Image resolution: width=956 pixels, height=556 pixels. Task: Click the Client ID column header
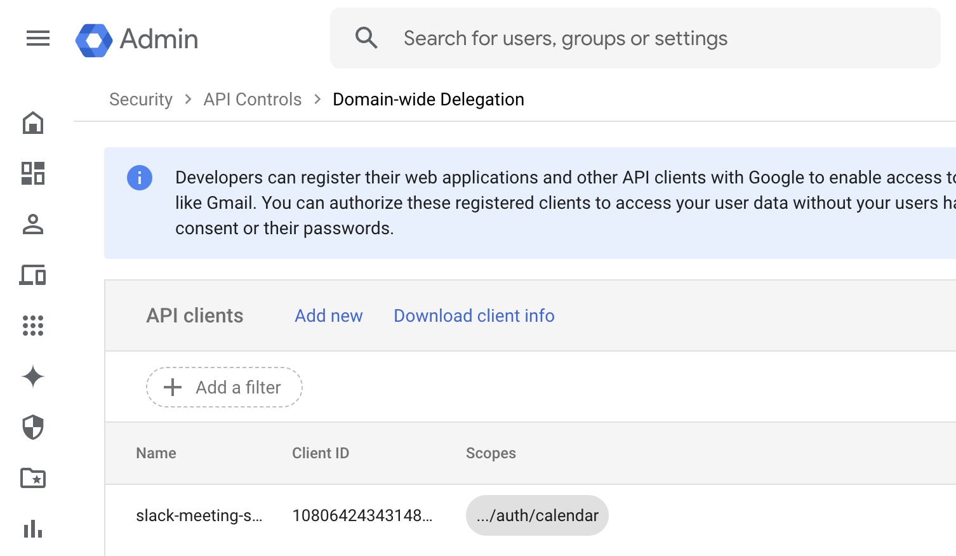(321, 453)
